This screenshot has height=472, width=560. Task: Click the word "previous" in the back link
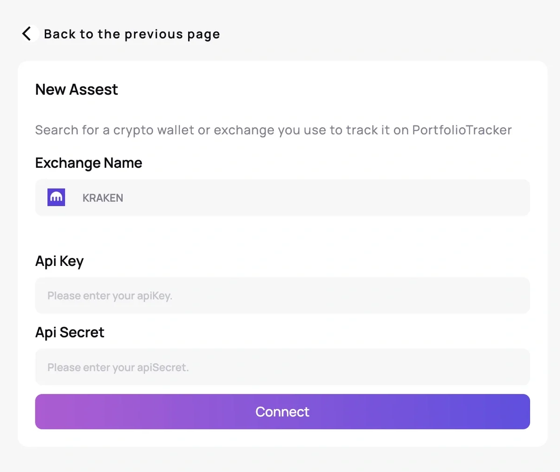click(154, 34)
